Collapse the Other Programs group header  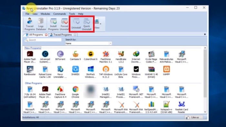coord(34,83)
